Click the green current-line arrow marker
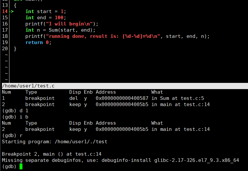248x171 pixels. 11,11
